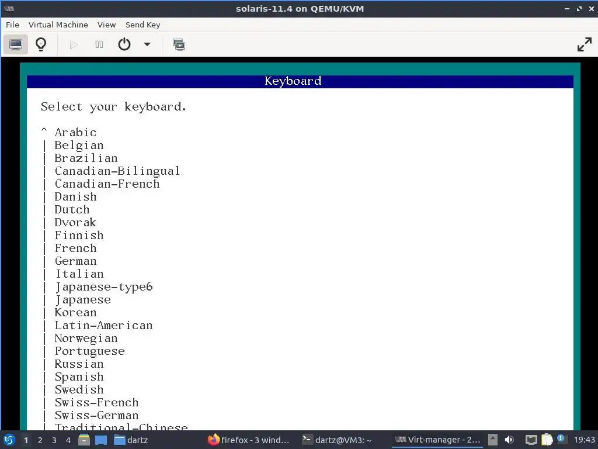598x449 pixels.
Task: Switch to the dartz@VM3 terminal window
Action: pyautogui.click(x=337, y=440)
